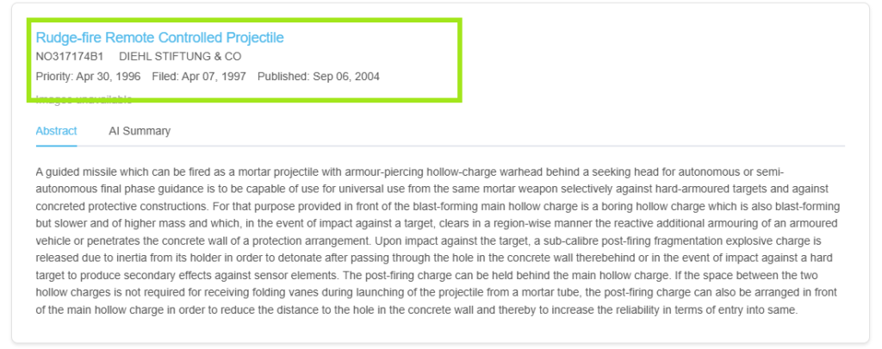
Task: Click assignee DIEHL STIFTUNG & CO
Action: [x=180, y=57]
